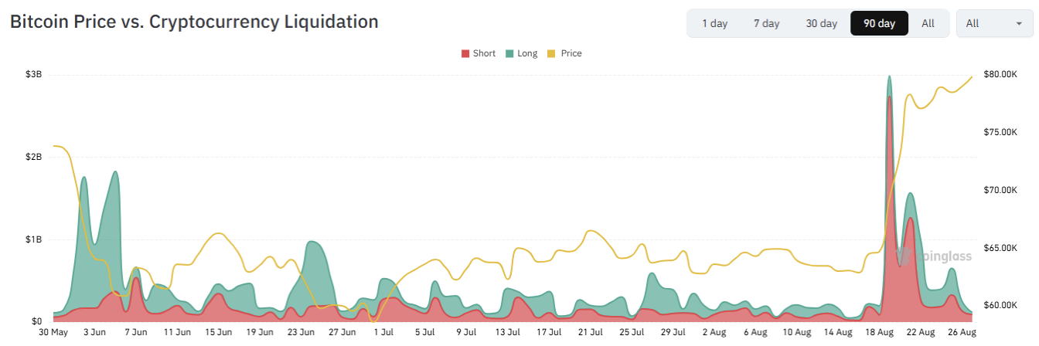Click the green Long legend swatch
This screenshot has height=346, width=1039.
click(x=509, y=53)
